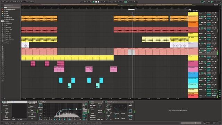Click the Ext sync button

pos(7,2)
